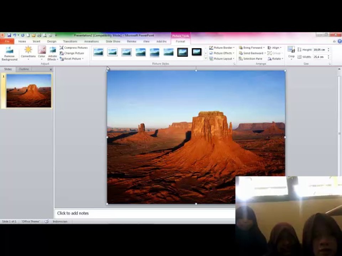
Task: Switch to the Add-Ins ribbon tab
Action: tap(161, 41)
